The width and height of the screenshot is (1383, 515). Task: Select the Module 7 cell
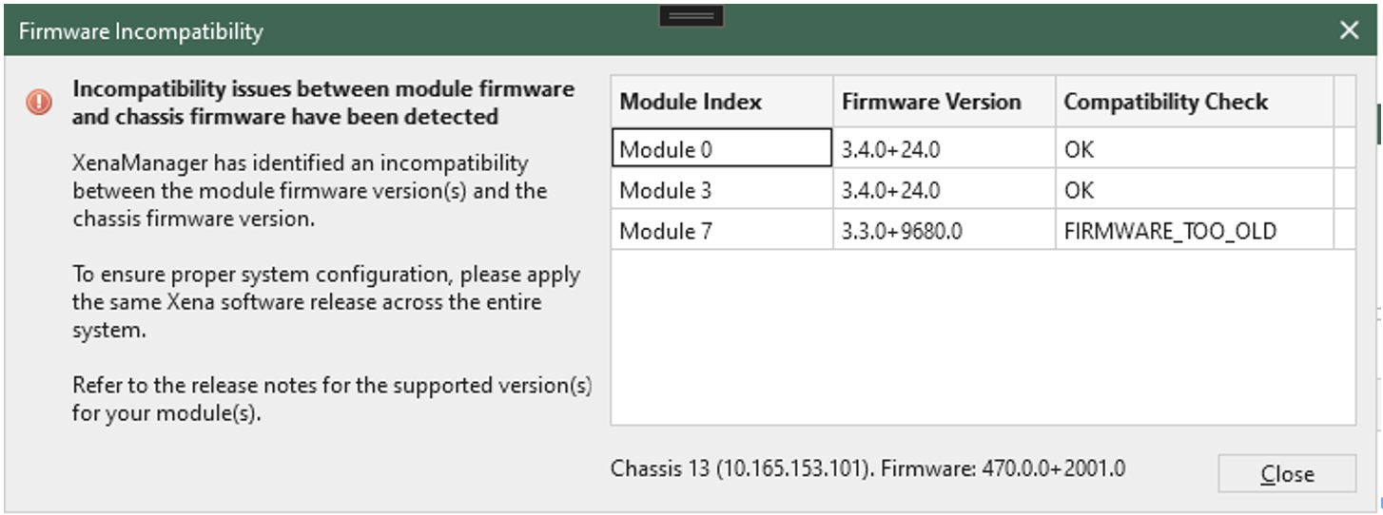pos(722,231)
